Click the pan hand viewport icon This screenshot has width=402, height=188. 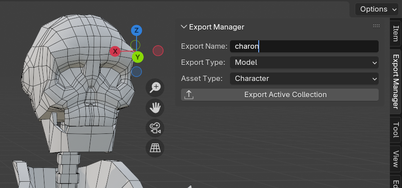point(155,107)
